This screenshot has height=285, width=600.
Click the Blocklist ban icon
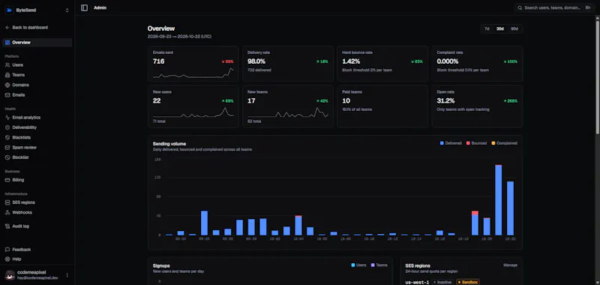(7, 157)
